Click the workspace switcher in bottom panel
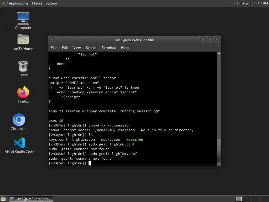Image resolution: width=269 pixels, height=202 pixels. [x=239, y=199]
